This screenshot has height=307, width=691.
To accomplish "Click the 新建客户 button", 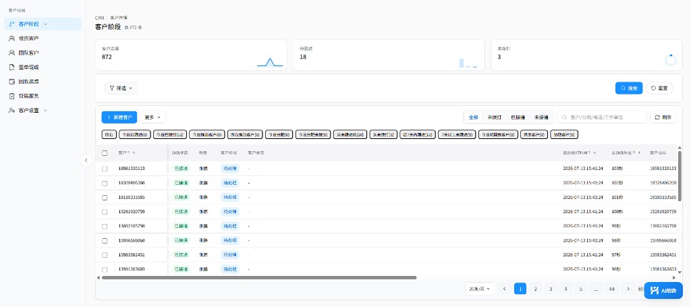I will [x=119, y=117].
